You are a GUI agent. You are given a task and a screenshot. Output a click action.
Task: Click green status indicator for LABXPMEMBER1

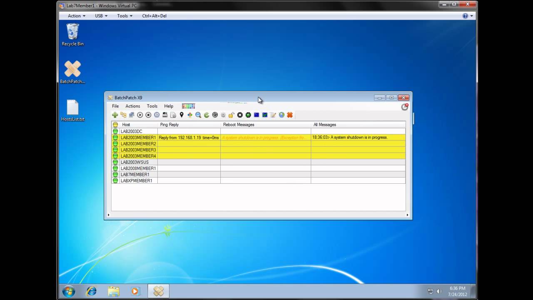coord(115,180)
